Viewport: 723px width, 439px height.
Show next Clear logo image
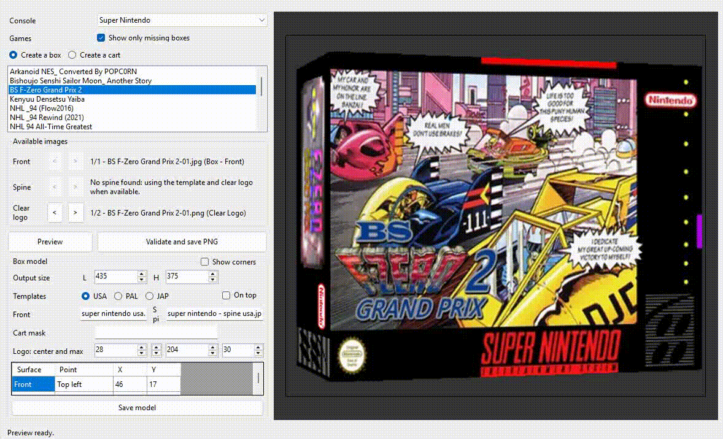point(75,213)
